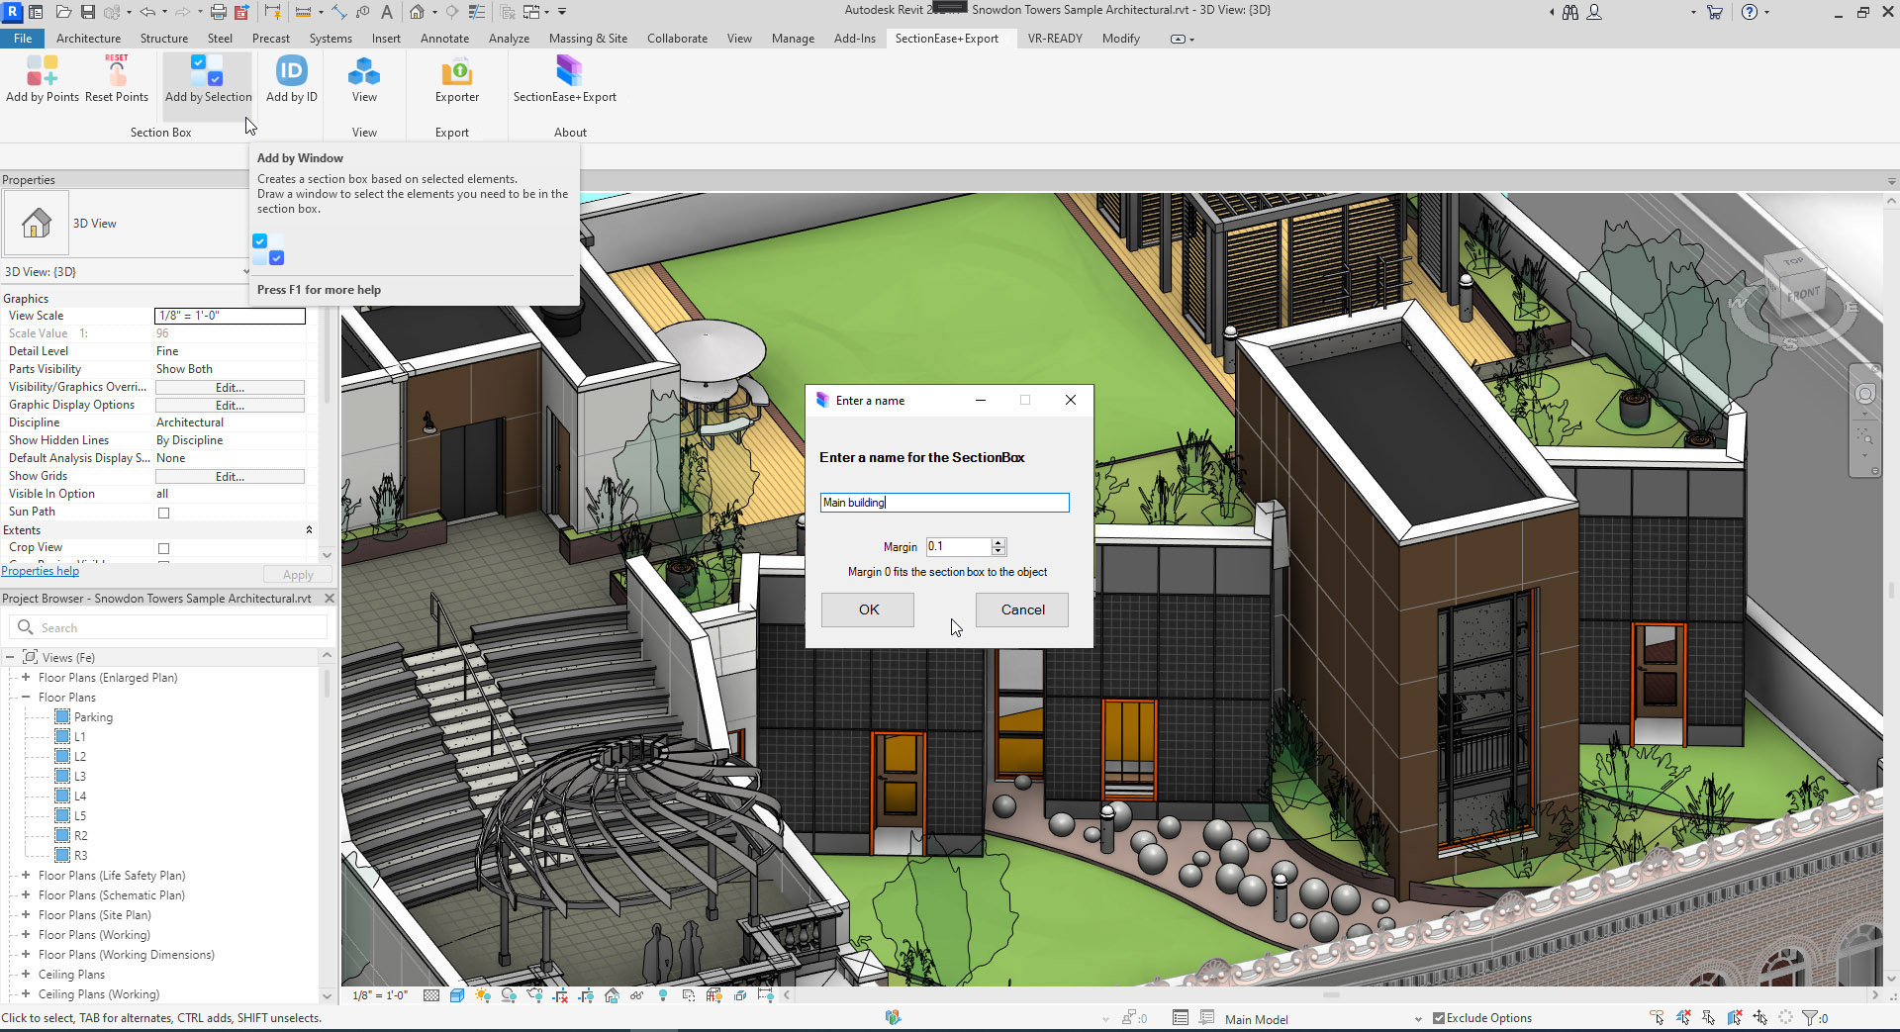
Task: Expand the Ceiling Plans tree node
Action: pyautogui.click(x=26, y=975)
